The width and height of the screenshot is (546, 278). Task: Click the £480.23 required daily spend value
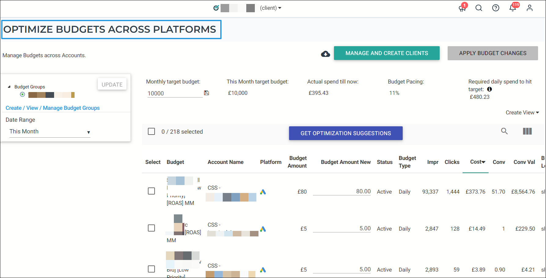[479, 97]
